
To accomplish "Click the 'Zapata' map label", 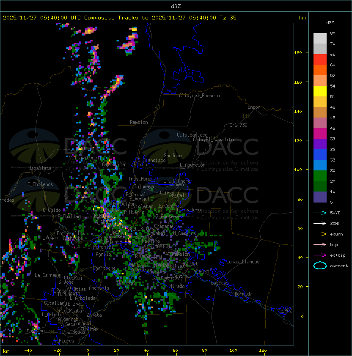I will click(x=94, y=315).
